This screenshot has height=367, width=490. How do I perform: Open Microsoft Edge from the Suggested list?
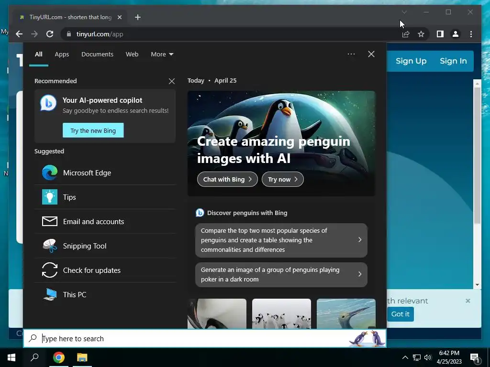click(x=105, y=173)
